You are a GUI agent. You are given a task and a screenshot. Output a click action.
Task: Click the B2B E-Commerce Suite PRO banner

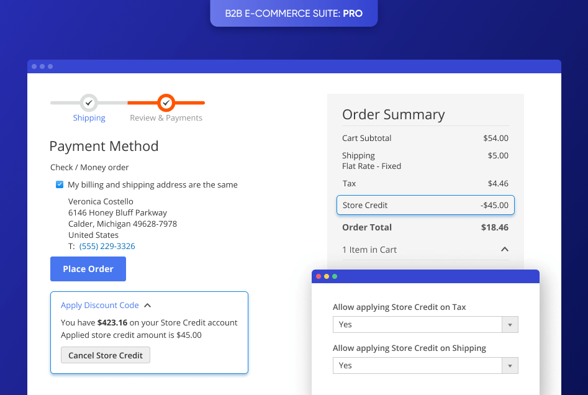(x=293, y=13)
